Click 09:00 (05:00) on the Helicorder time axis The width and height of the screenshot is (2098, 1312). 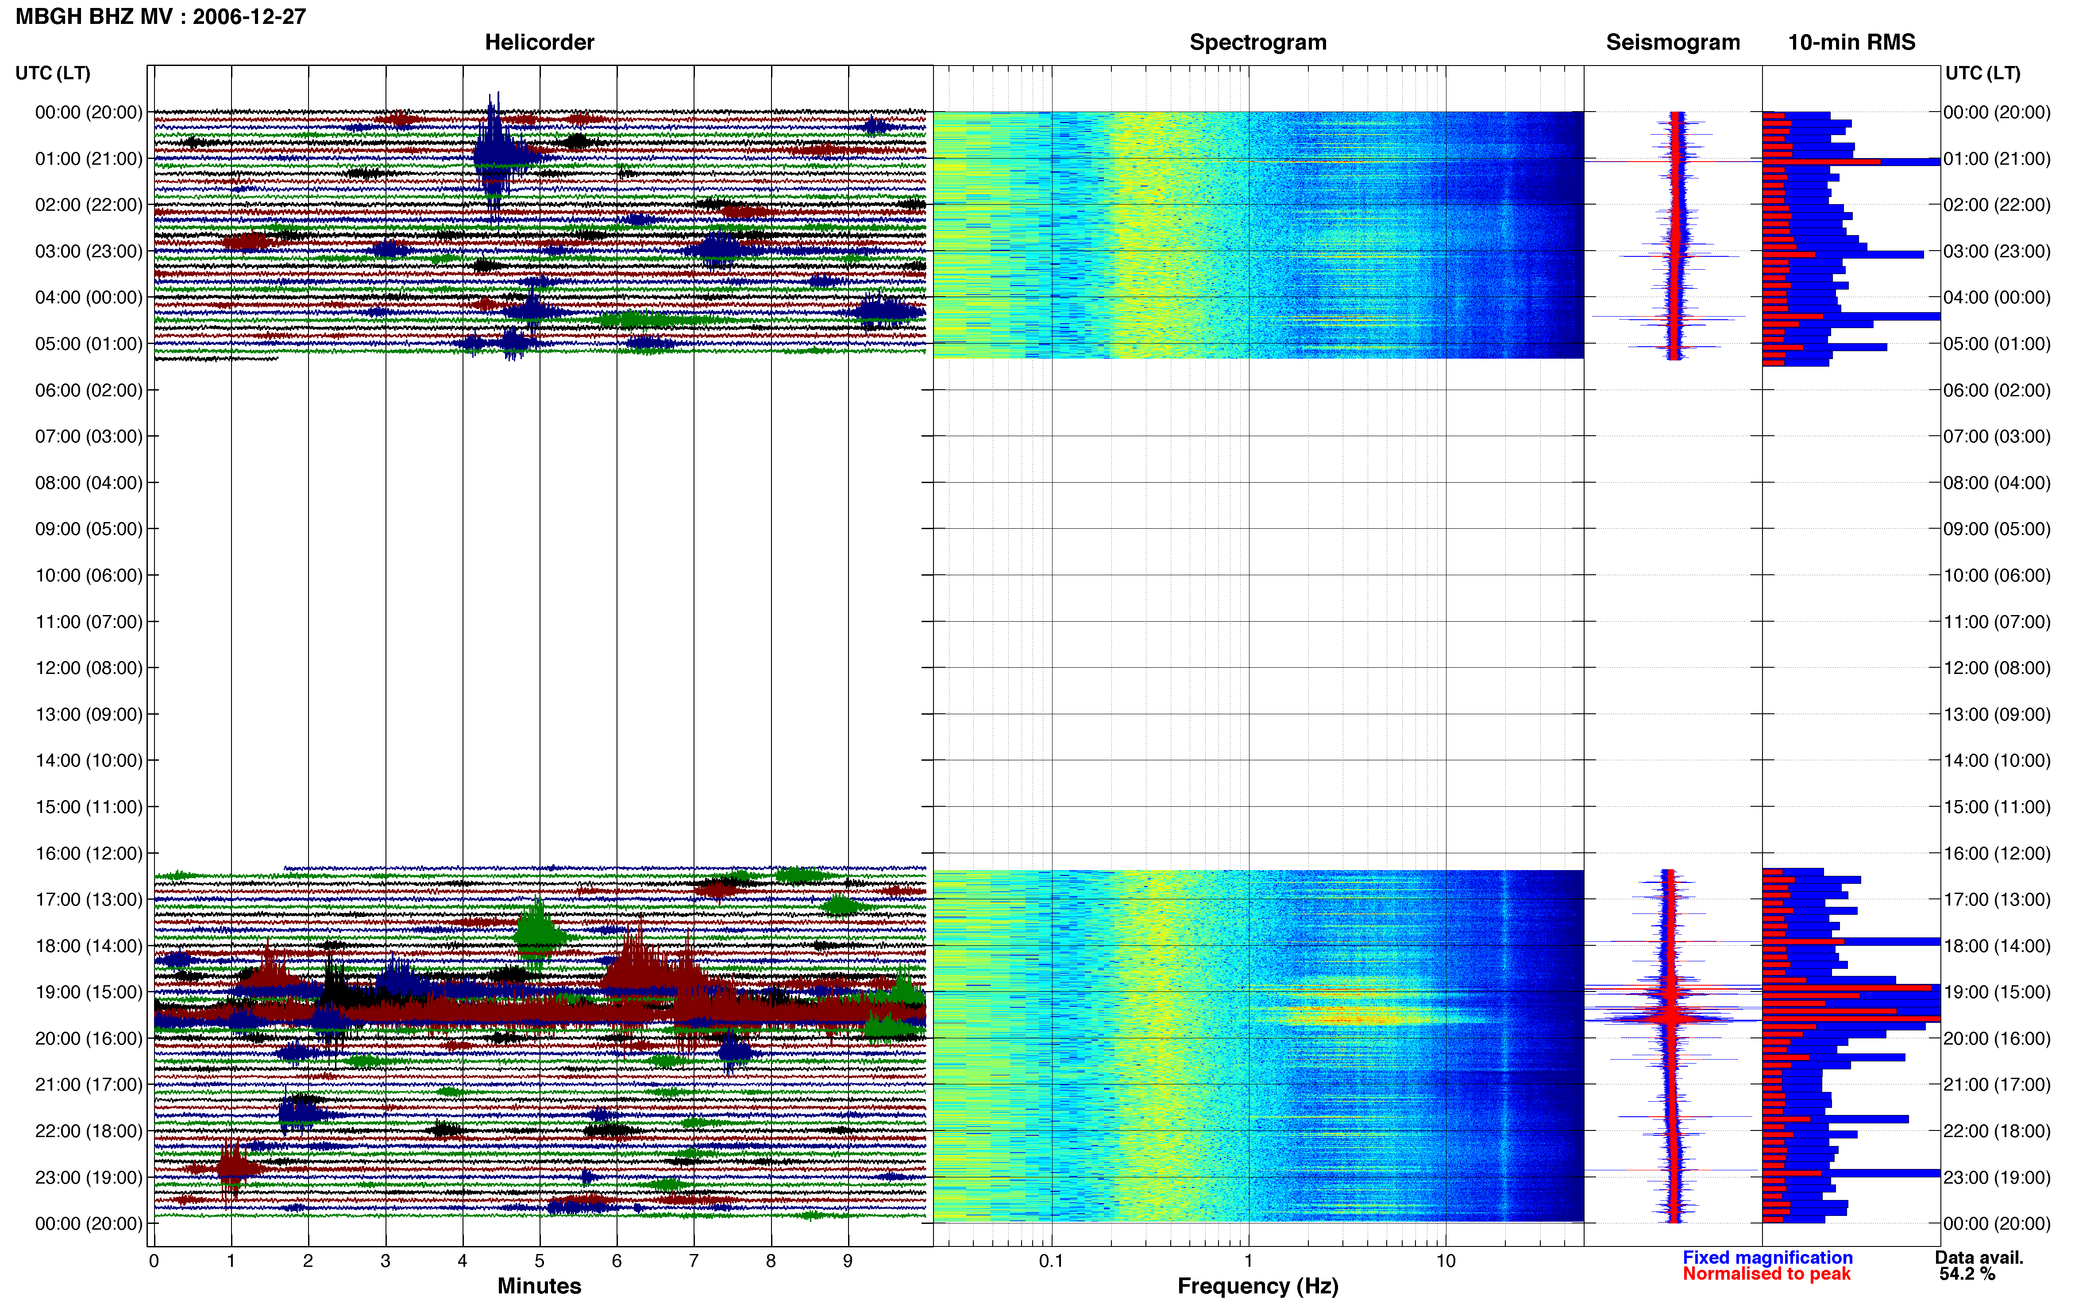click(89, 529)
